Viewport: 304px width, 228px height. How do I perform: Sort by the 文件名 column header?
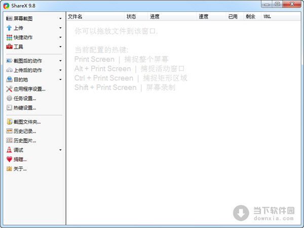pyautogui.click(x=95, y=17)
